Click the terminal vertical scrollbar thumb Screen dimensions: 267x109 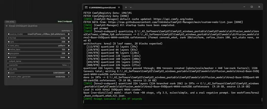(262, 100)
